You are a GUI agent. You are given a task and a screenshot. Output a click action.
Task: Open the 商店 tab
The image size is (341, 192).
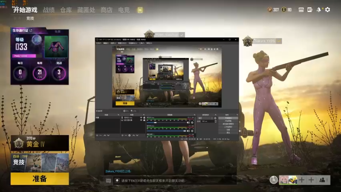pyautogui.click(x=106, y=10)
